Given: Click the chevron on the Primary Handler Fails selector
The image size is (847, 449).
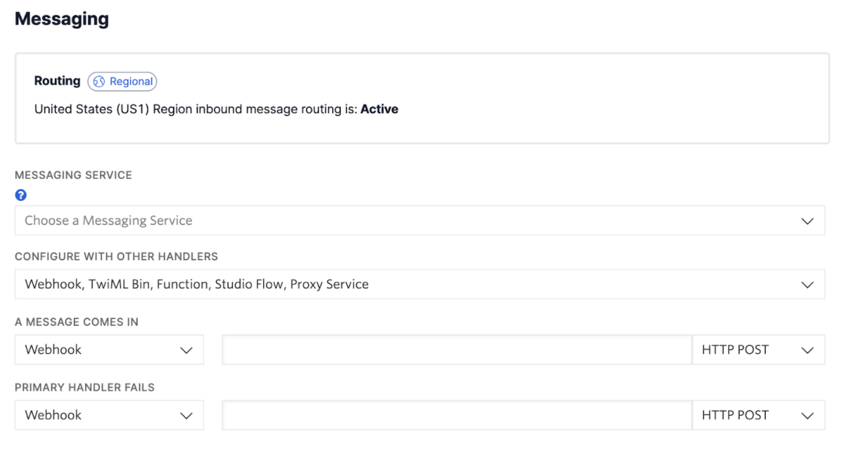Looking at the screenshot, I should [x=186, y=415].
